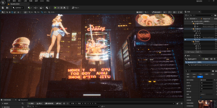Toggle visibility eye of selected S..13 row

click(x=185, y=40)
